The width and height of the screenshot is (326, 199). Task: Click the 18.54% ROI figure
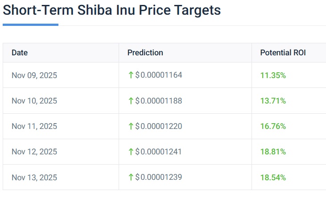(273, 178)
